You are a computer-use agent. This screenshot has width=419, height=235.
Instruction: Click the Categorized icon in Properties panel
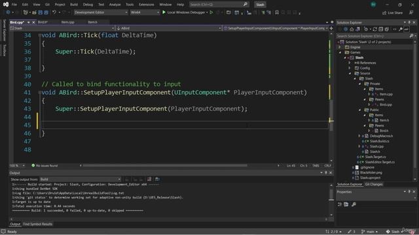[340, 204]
